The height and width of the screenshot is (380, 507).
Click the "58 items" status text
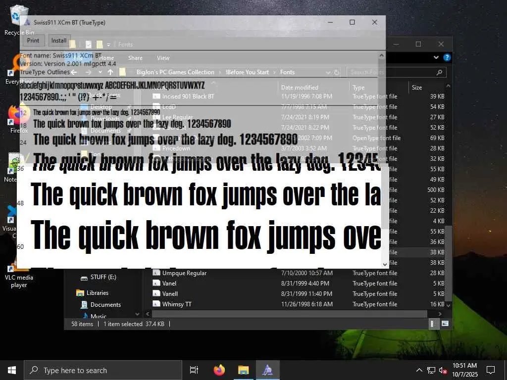(x=82, y=324)
